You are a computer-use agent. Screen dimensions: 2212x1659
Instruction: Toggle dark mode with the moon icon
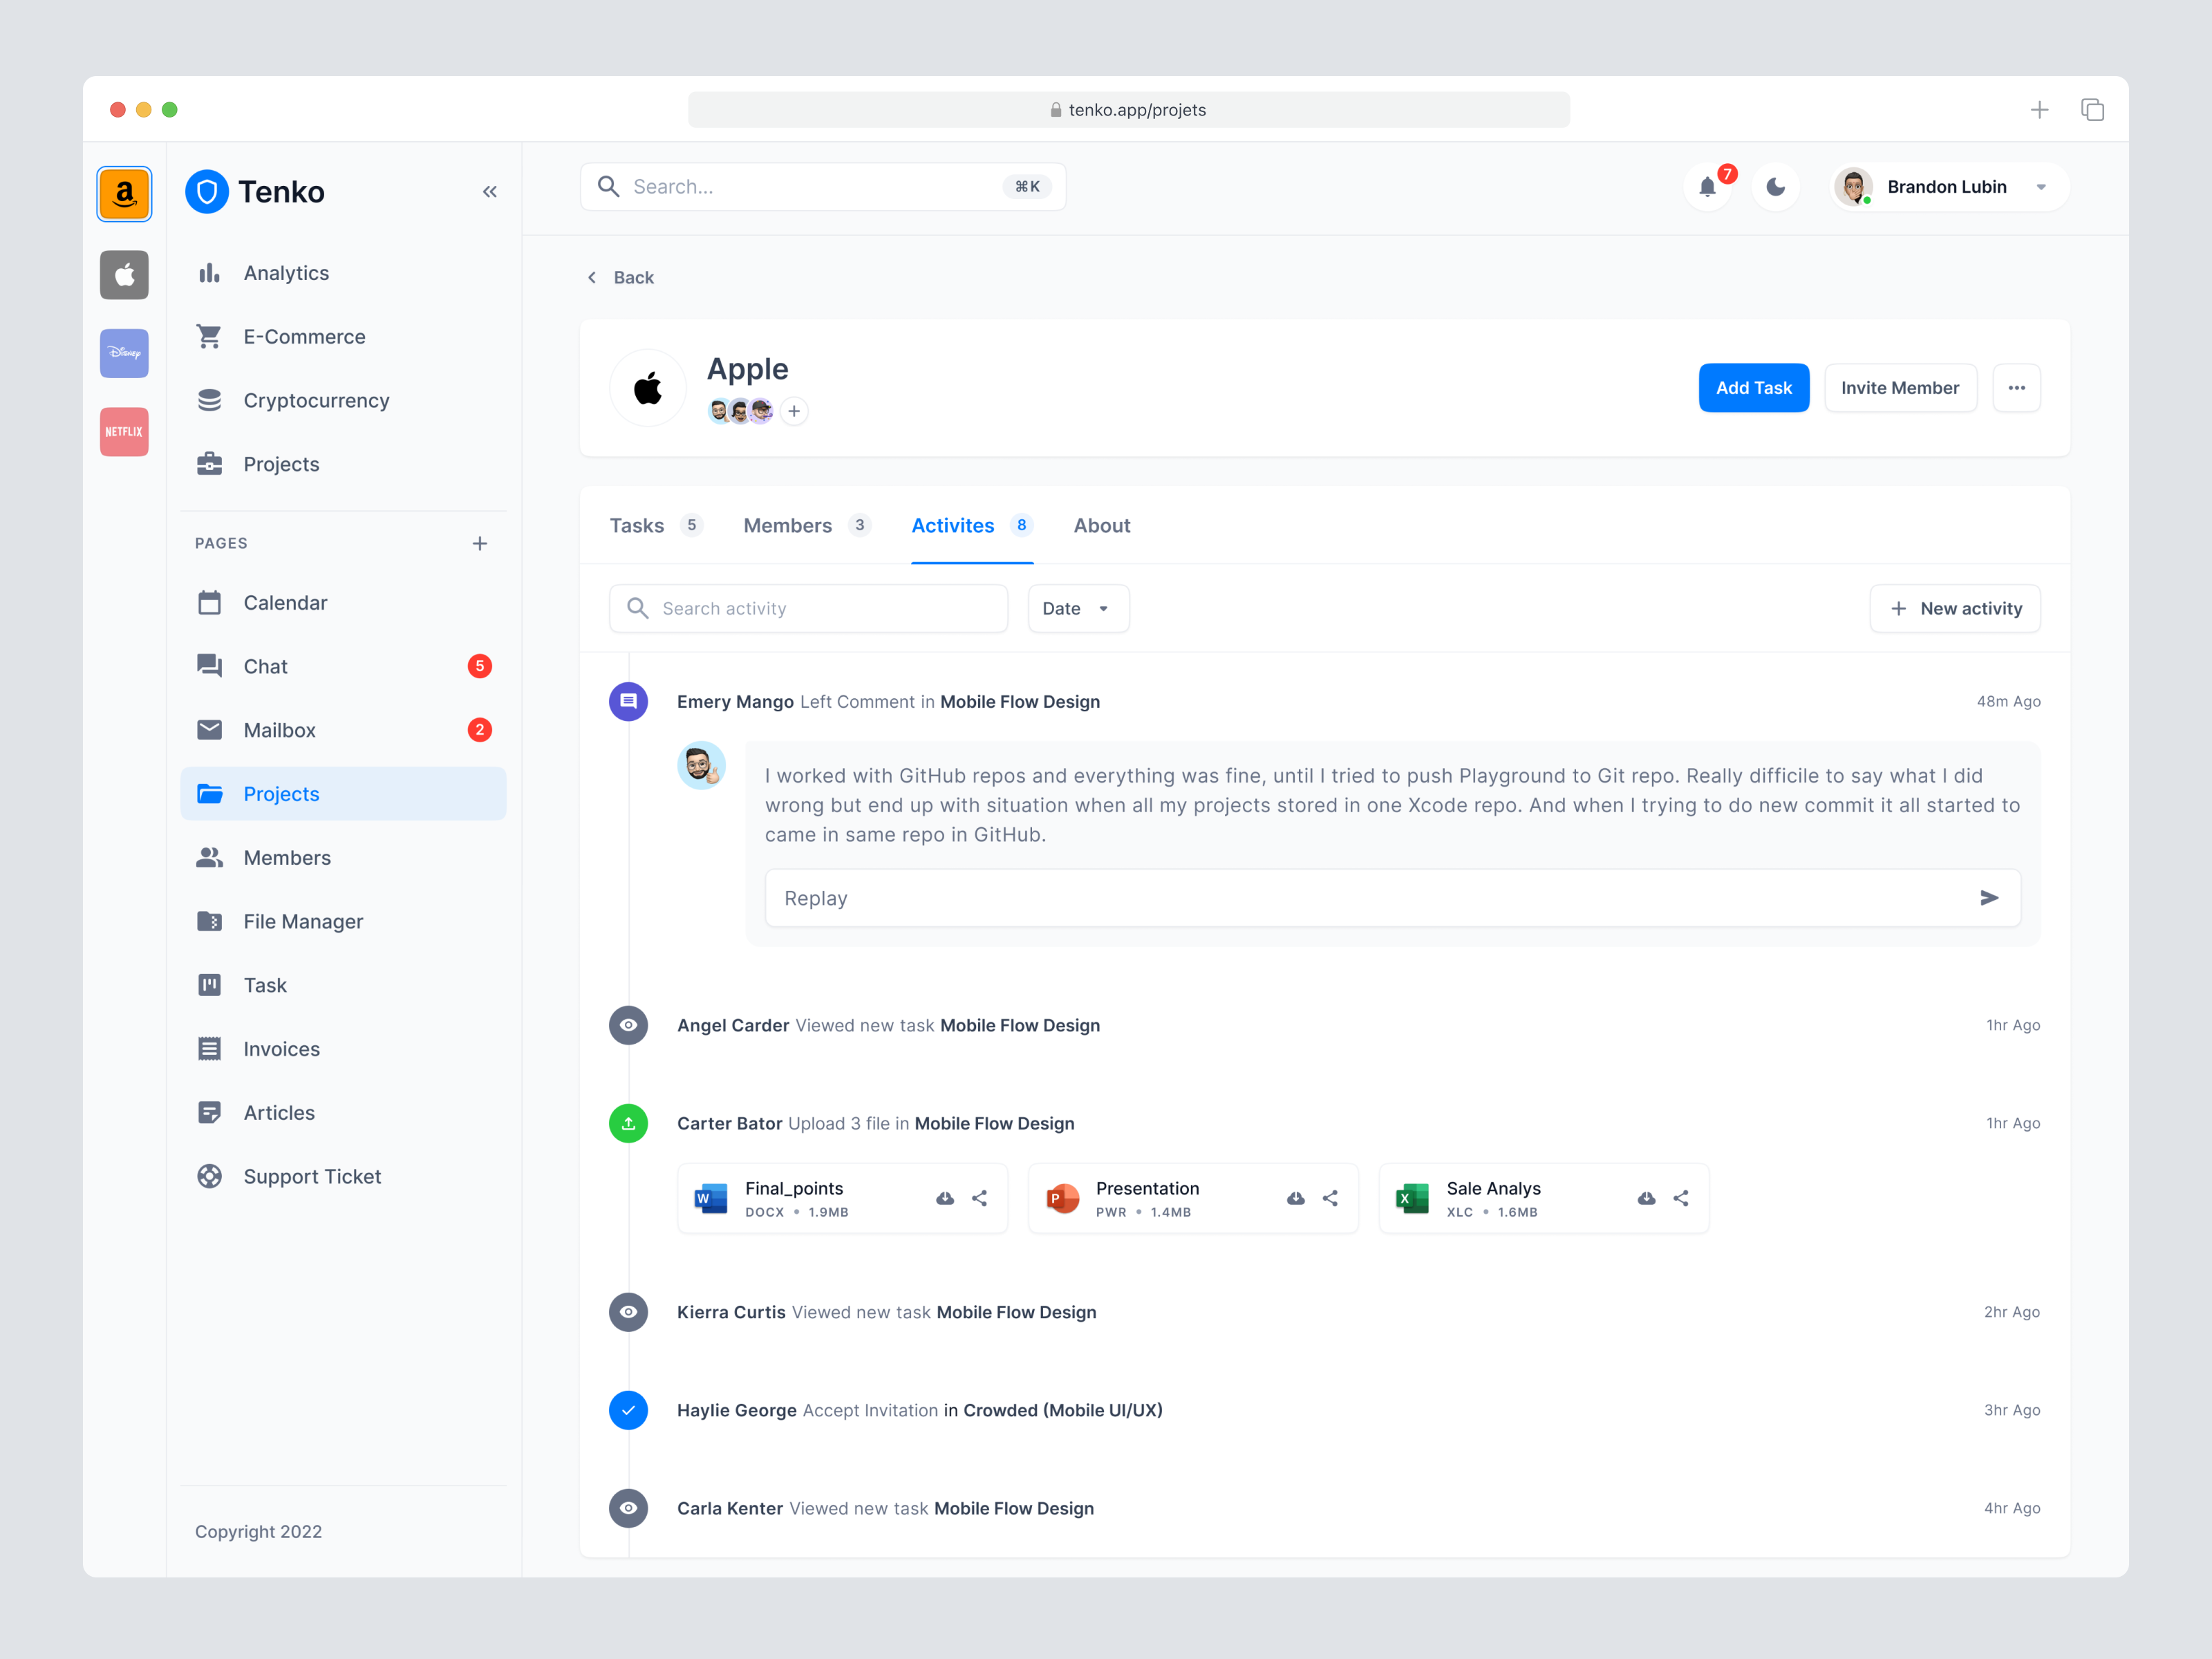point(1775,187)
